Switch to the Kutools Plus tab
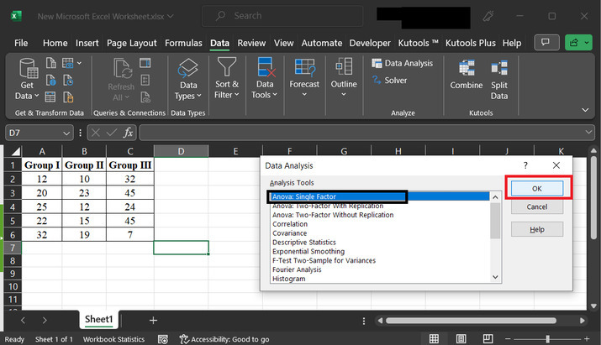The image size is (601, 345). tap(472, 43)
